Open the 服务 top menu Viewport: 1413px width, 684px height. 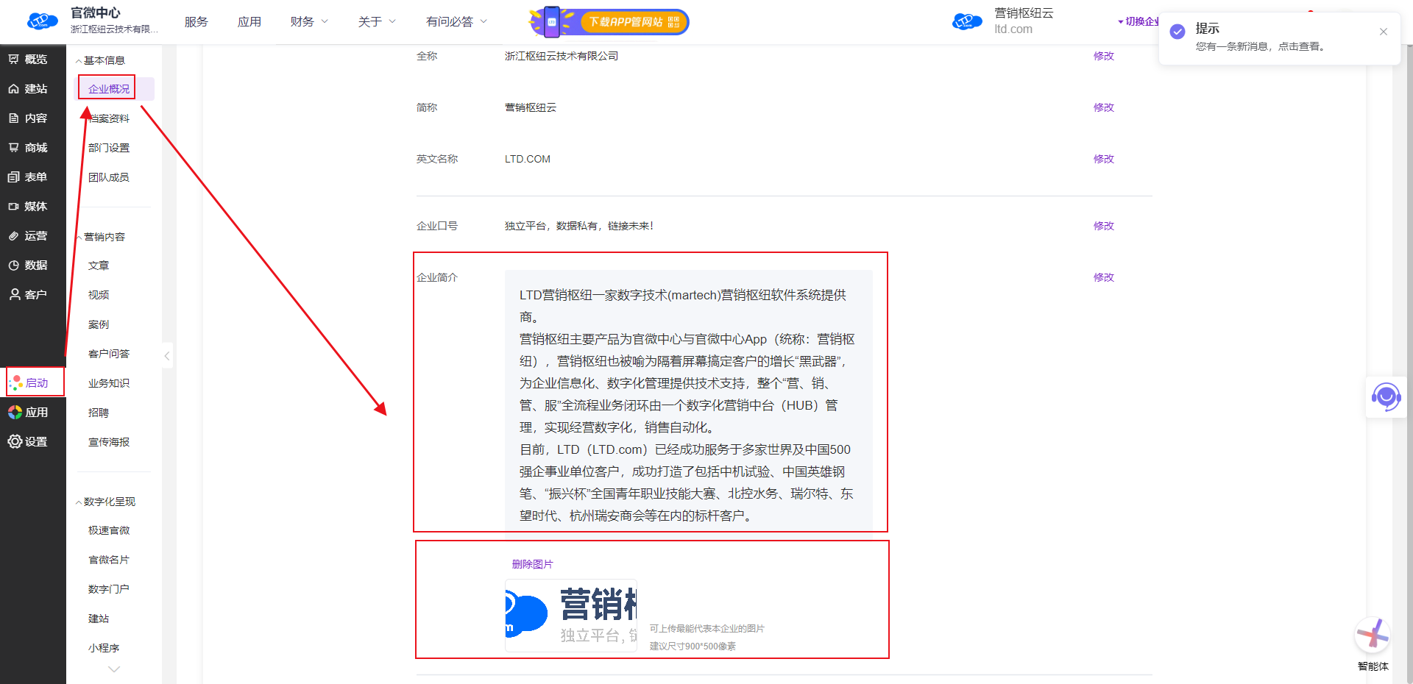pyautogui.click(x=196, y=22)
